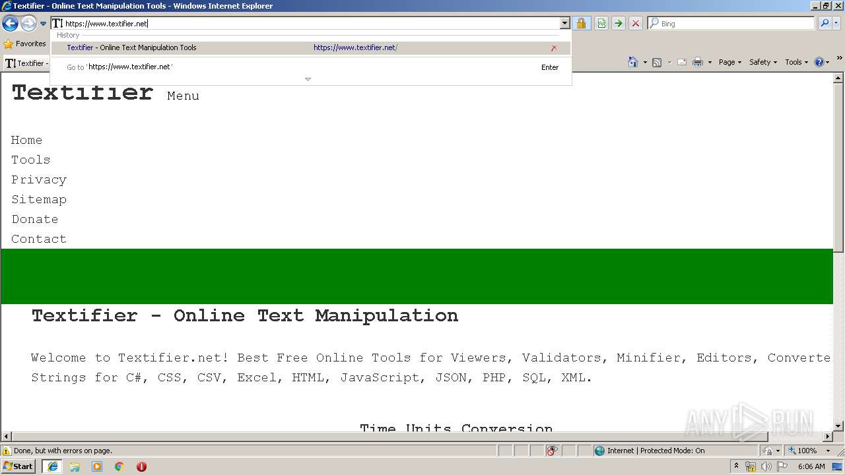Click the Help question mark icon

pyautogui.click(x=819, y=62)
